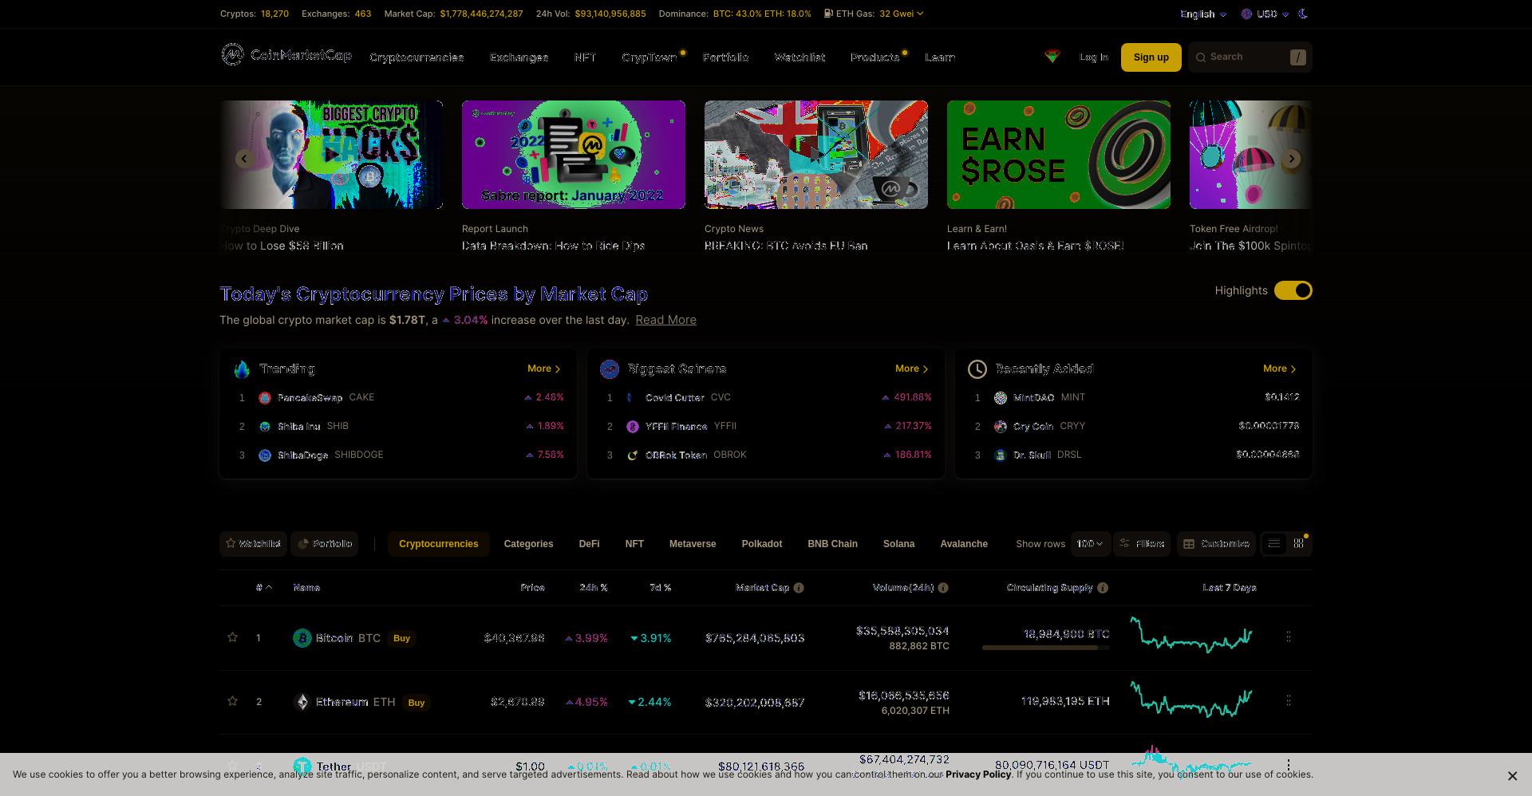Open the Sabre report January 2022 thumbnail
Viewport: 1532px width, 796px height.
[573, 155]
